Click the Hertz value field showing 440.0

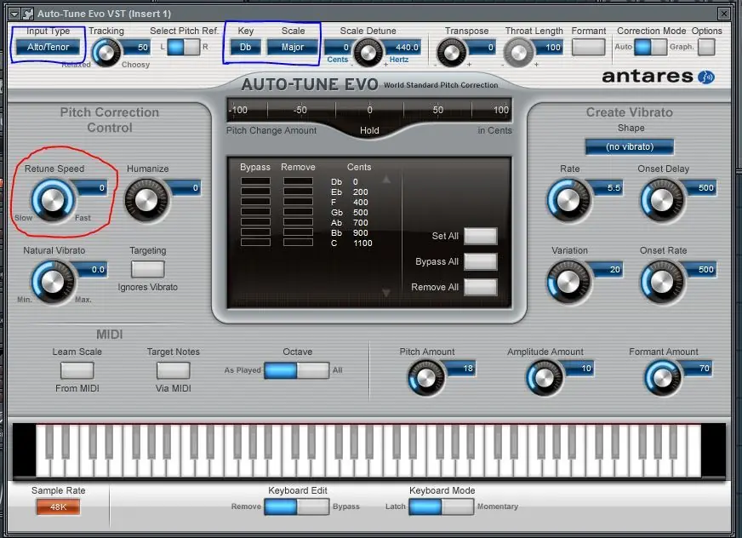pos(402,48)
